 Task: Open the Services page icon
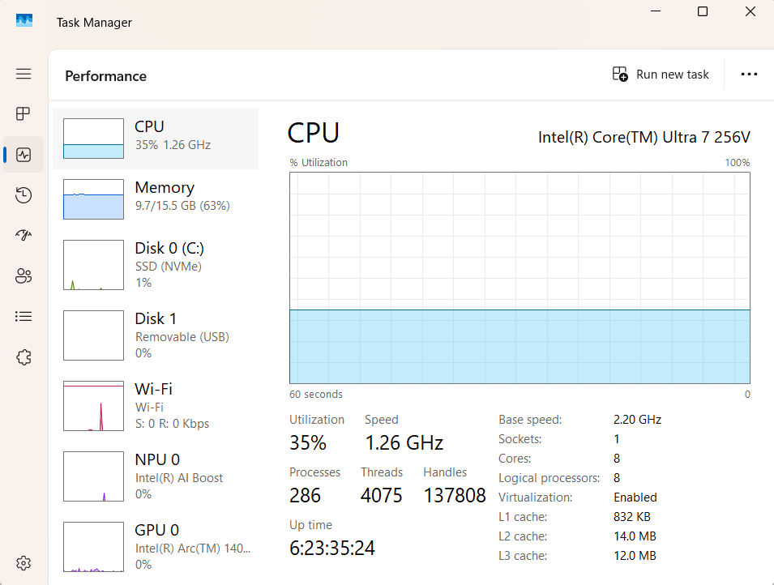pyautogui.click(x=24, y=357)
